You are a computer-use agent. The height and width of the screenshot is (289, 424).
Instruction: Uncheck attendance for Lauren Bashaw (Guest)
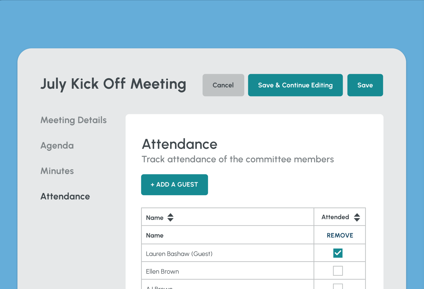click(x=337, y=253)
